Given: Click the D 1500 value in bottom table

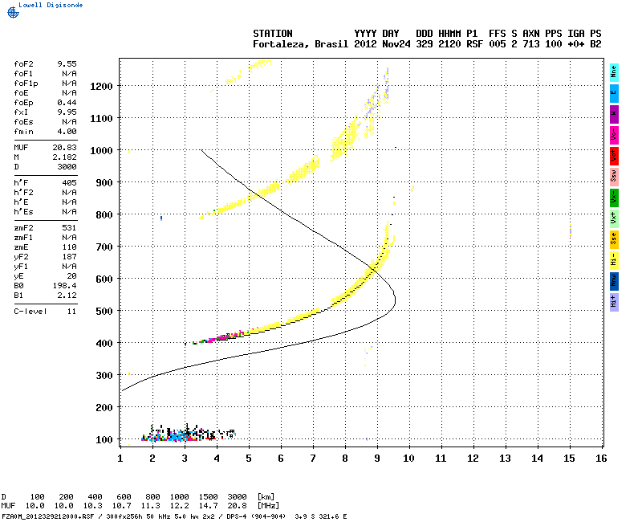Looking at the screenshot, I should 208,497.
